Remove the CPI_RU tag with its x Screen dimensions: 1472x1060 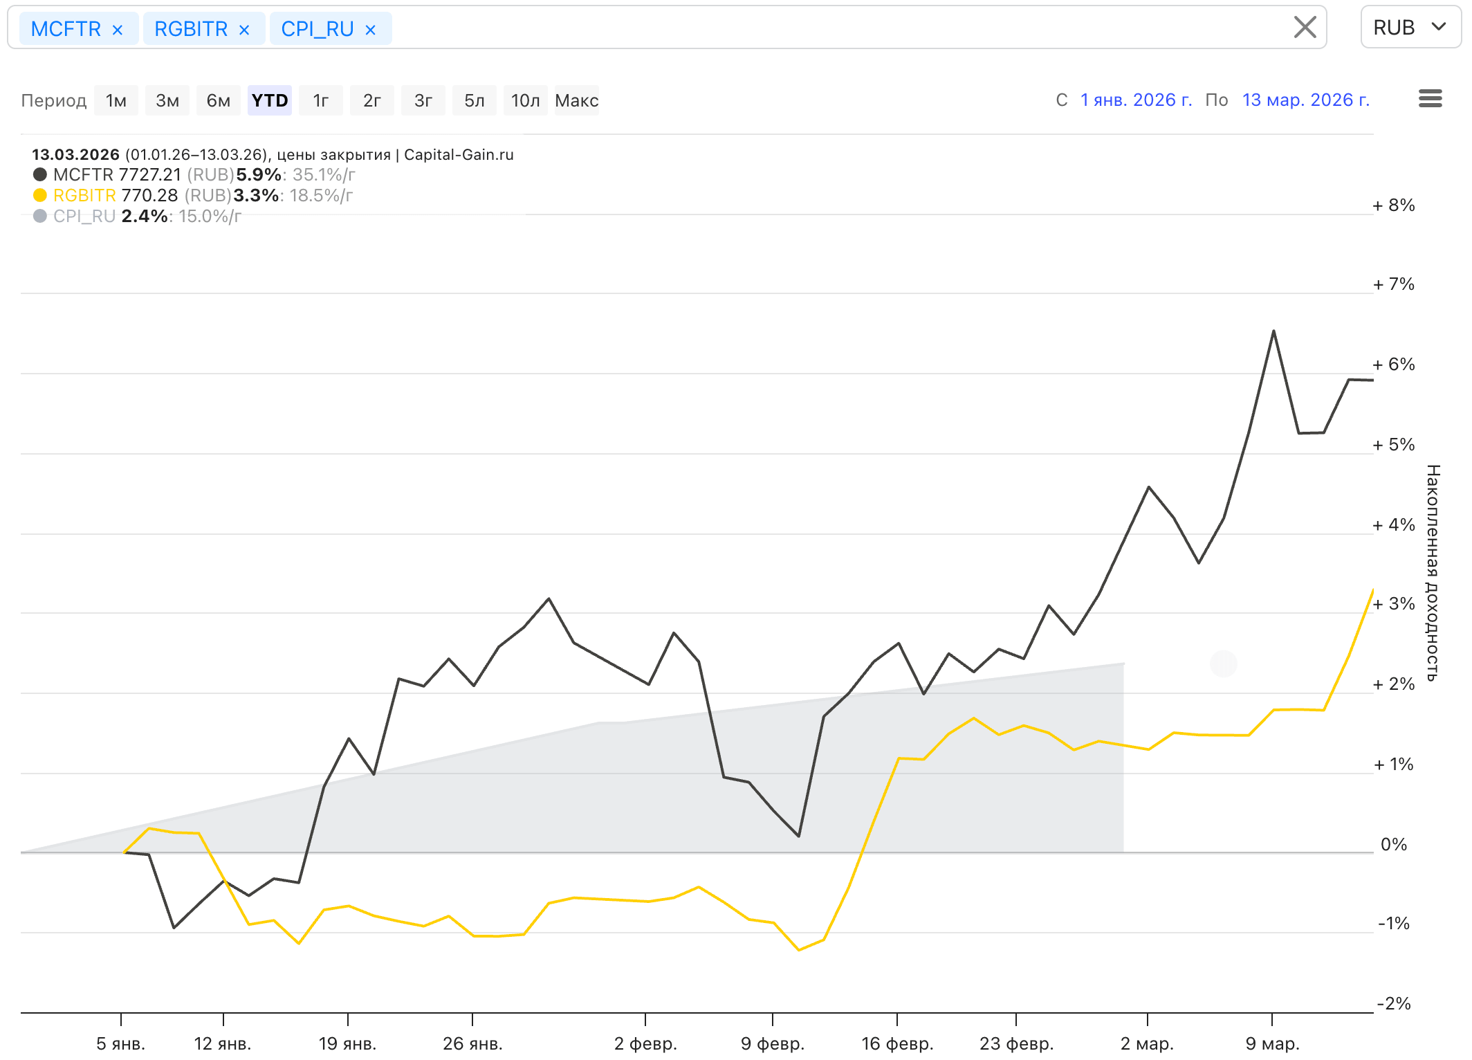(371, 30)
